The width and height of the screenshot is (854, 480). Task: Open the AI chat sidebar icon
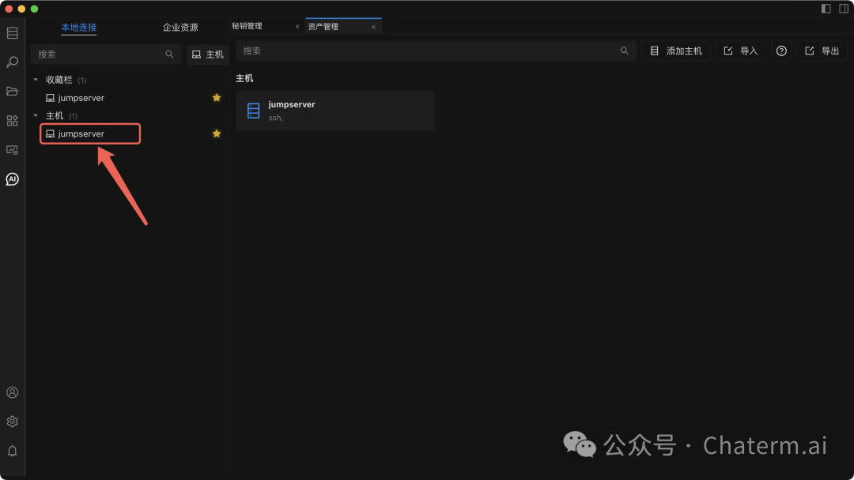(x=12, y=179)
